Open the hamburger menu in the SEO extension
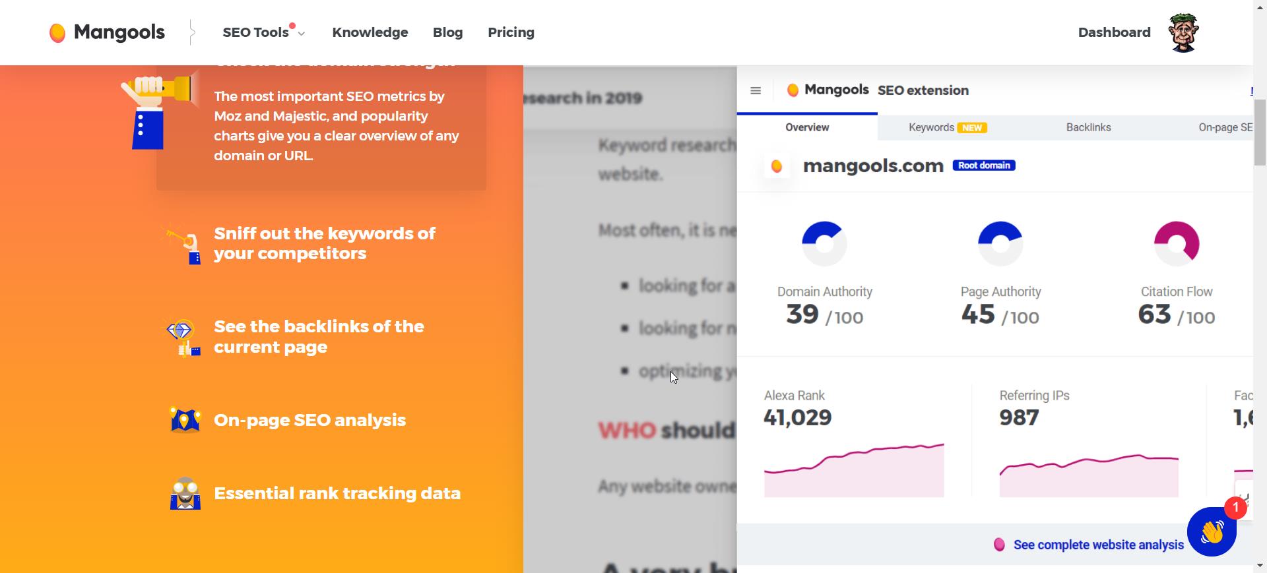 pos(756,90)
